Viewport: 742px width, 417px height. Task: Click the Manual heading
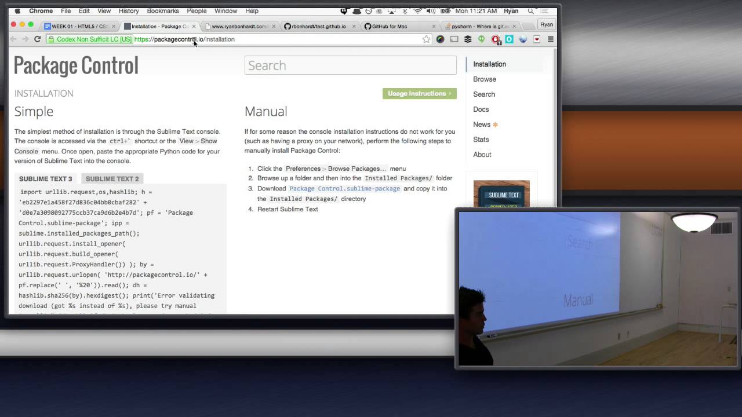point(265,111)
